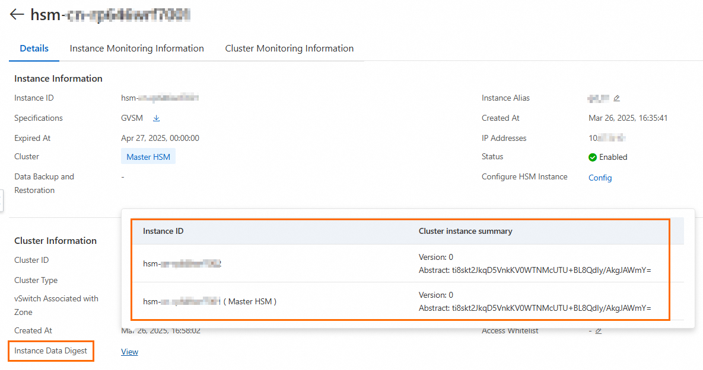
Task: Select the Instance ID column header in popup
Action: (x=163, y=231)
